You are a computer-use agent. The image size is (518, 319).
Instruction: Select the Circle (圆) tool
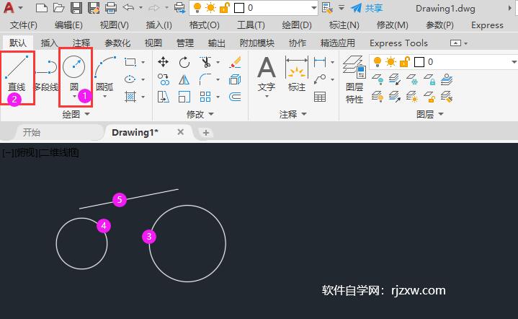point(74,74)
